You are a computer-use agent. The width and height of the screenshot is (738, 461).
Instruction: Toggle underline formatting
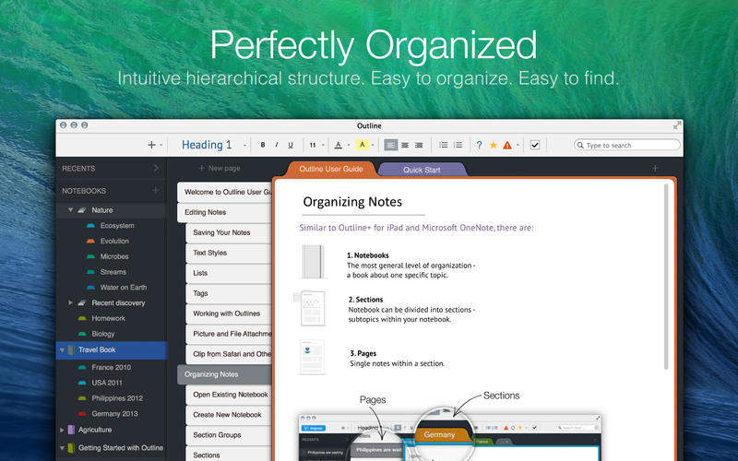[x=291, y=145]
